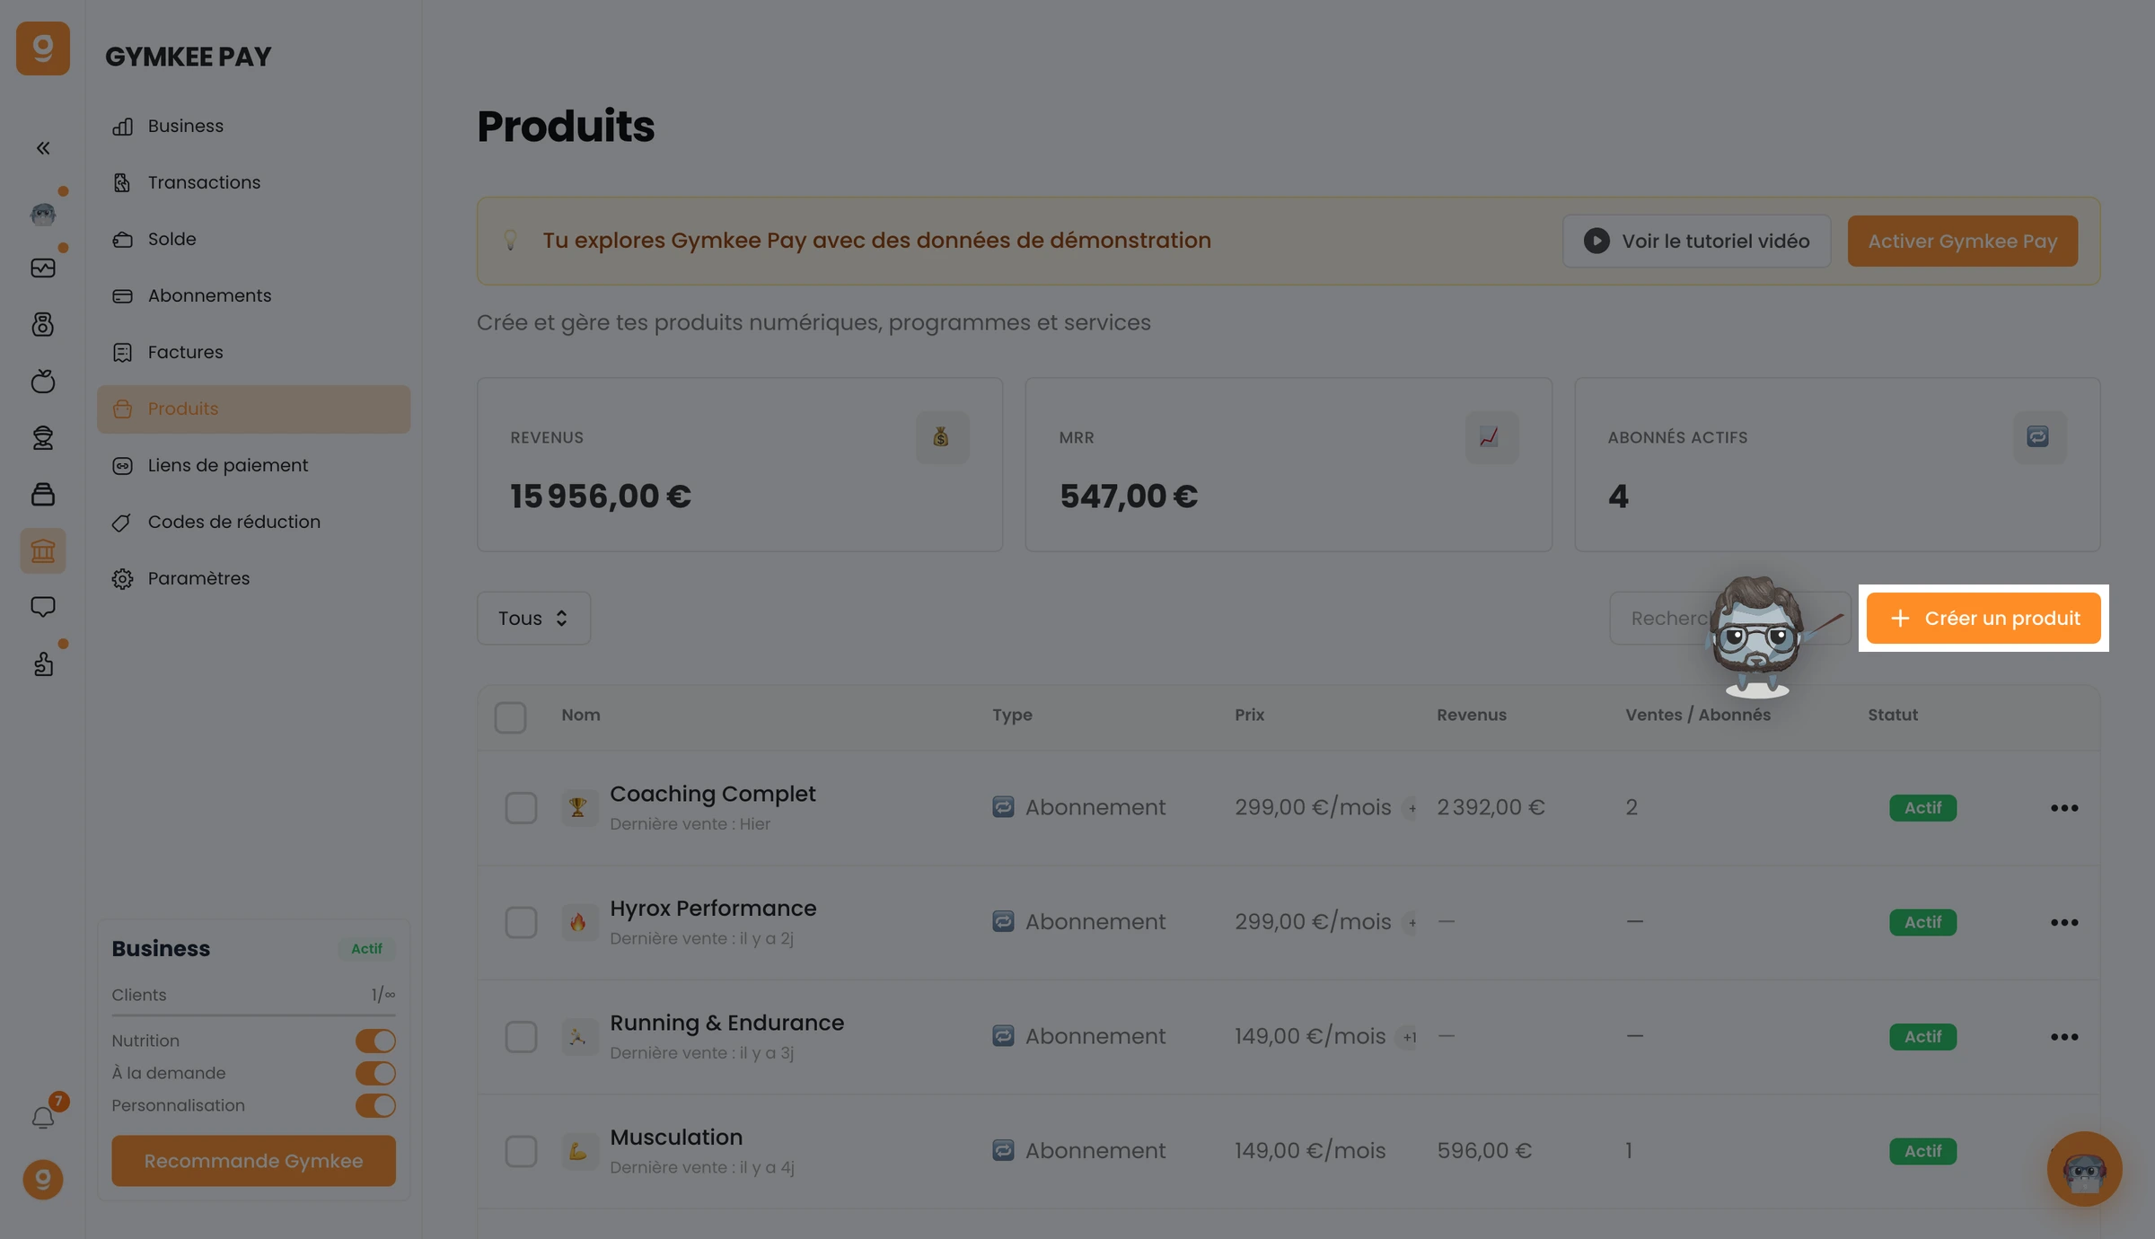Click the fire icon of Hyrox Performance
This screenshot has height=1239, width=2155.
coord(578,922)
